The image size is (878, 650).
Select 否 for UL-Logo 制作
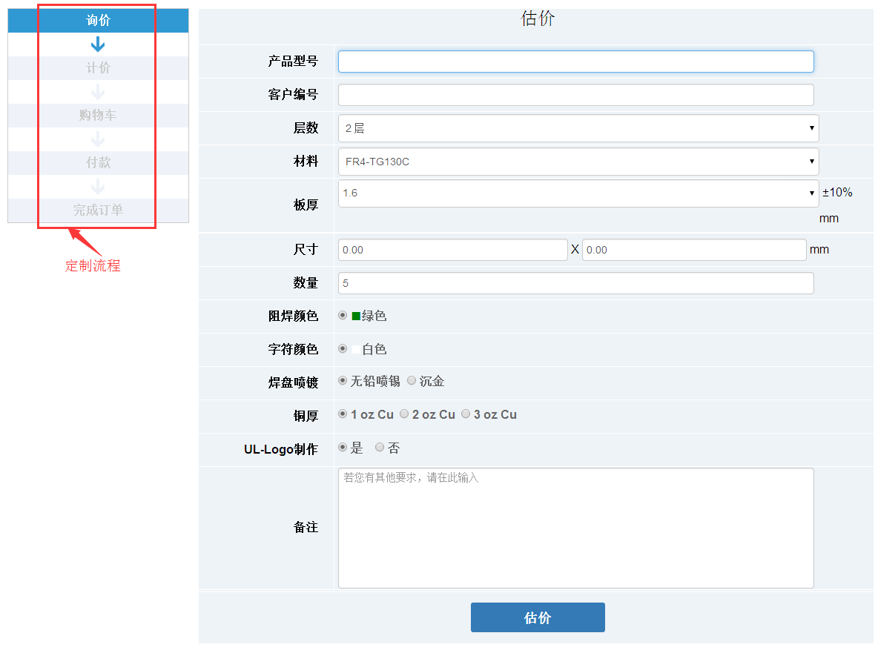pyautogui.click(x=380, y=448)
